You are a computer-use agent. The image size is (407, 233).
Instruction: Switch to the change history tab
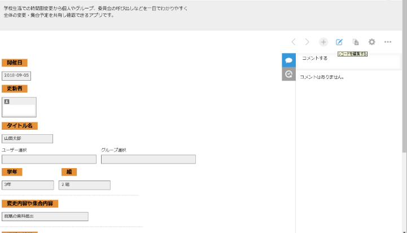point(288,74)
